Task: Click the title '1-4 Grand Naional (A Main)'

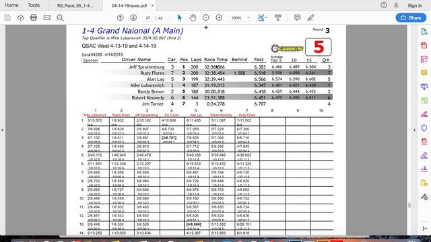Action: (x=133, y=31)
